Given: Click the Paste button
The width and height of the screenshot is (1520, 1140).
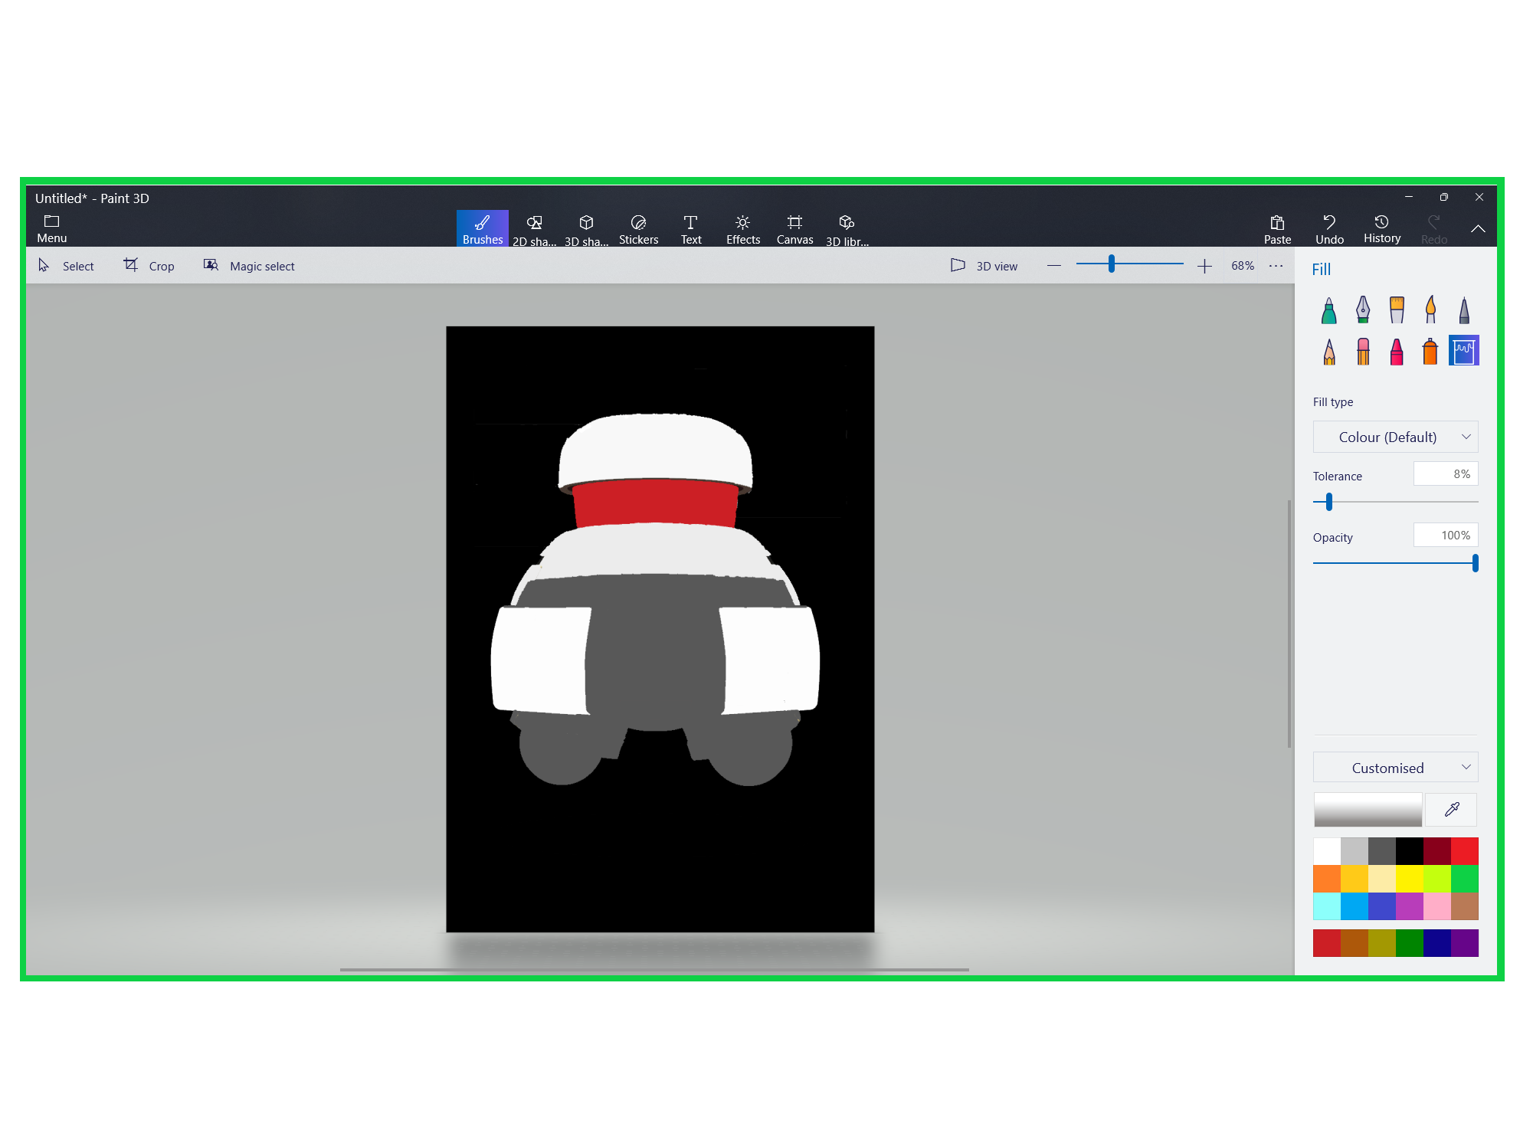Looking at the screenshot, I should [x=1278, y=228].
